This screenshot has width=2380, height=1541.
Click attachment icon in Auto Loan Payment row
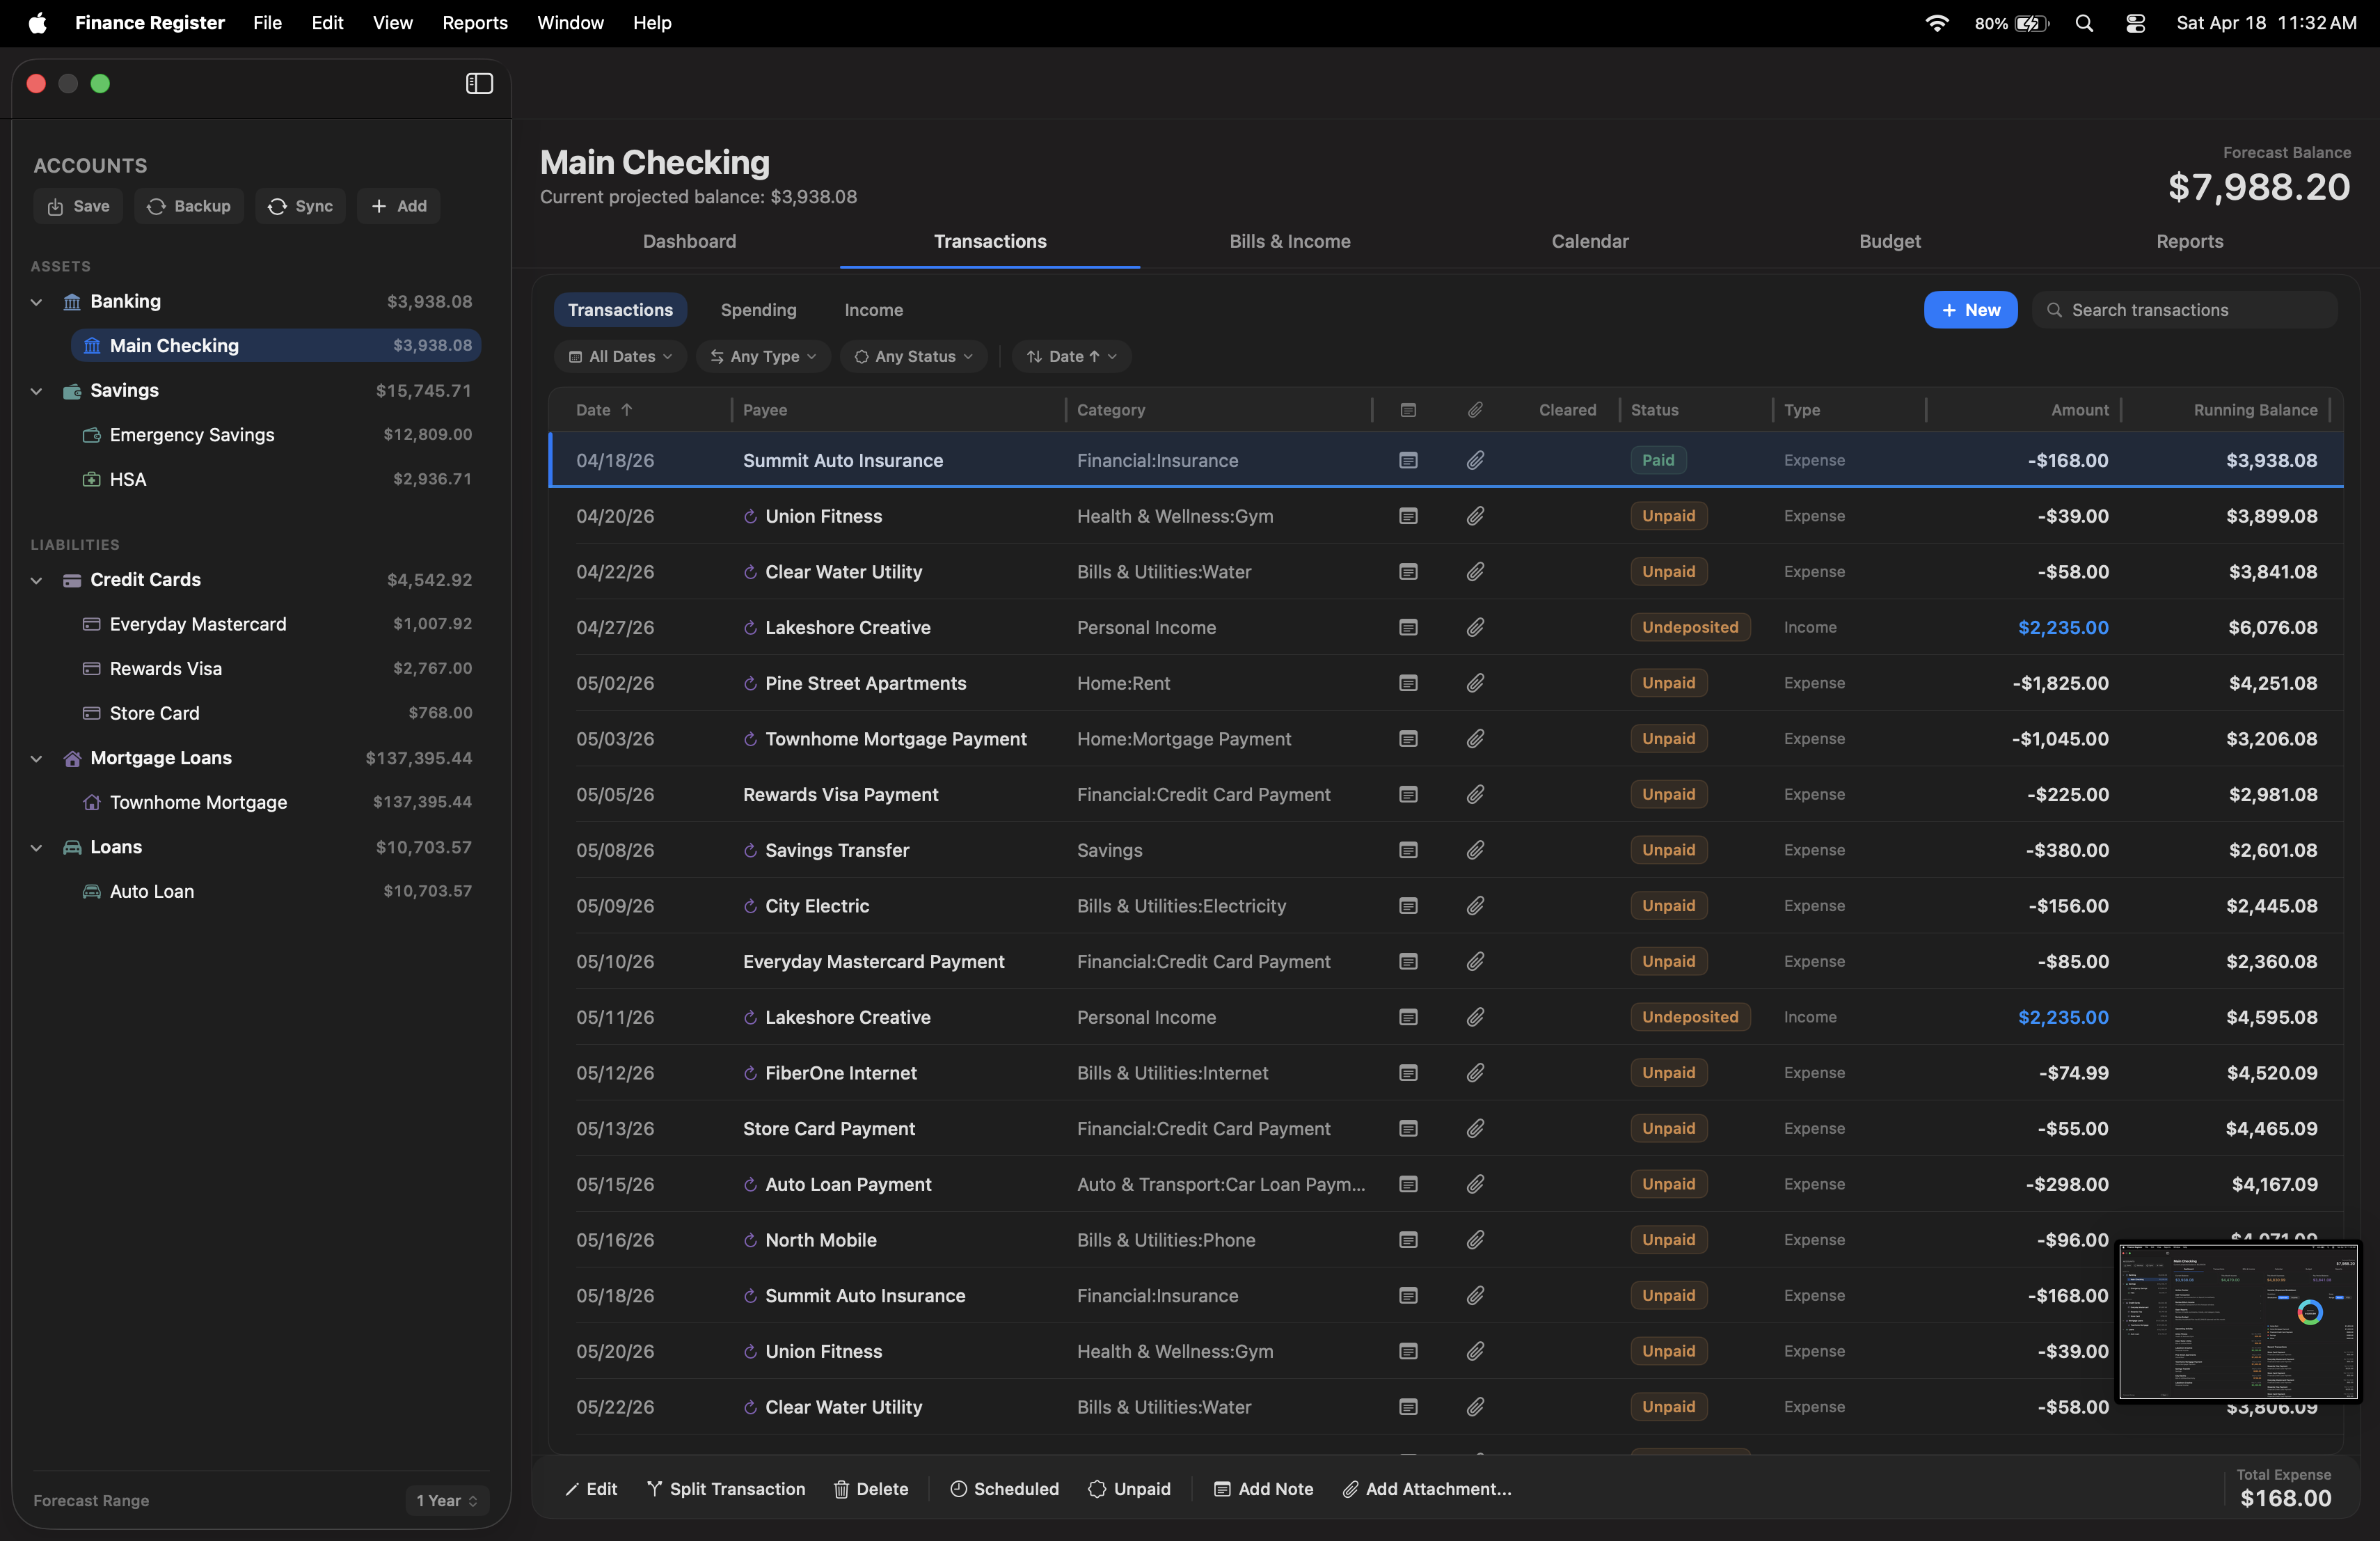point(1475,1185)
